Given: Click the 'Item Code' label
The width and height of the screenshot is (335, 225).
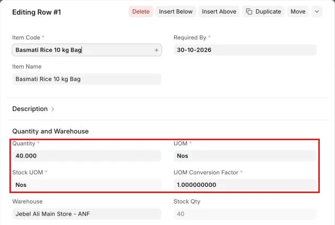Looking at the screenshot, I should coord(26,38).
